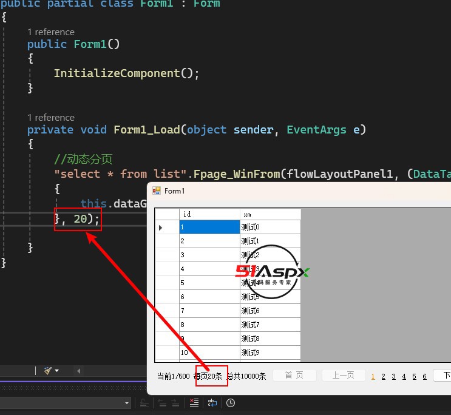Click the next page button after page 6
The width and height of the screenshot is (451, 415).
(442, 375)
